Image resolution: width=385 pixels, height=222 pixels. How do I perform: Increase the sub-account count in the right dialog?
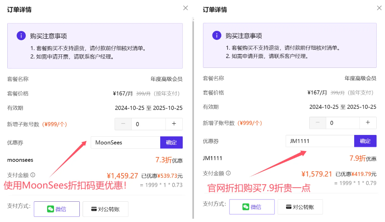(368, 123)
